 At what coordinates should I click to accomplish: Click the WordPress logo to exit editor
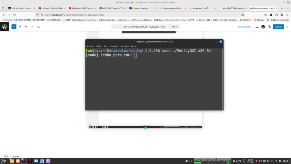(5, 27)
